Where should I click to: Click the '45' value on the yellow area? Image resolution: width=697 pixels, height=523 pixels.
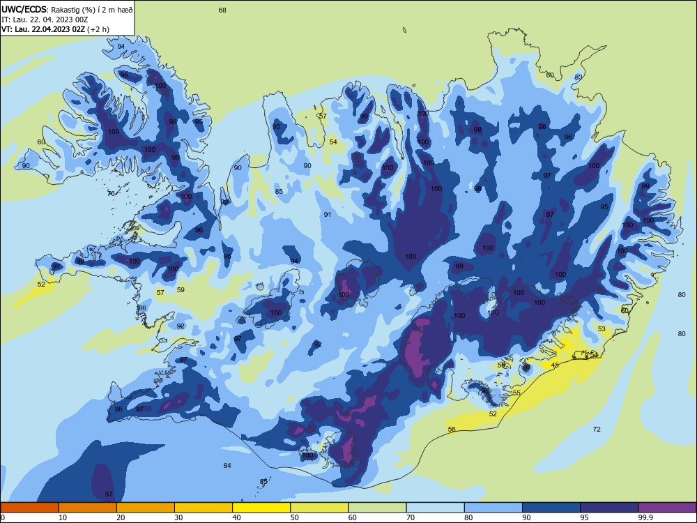pyautogui.click(x=555, y=365)
